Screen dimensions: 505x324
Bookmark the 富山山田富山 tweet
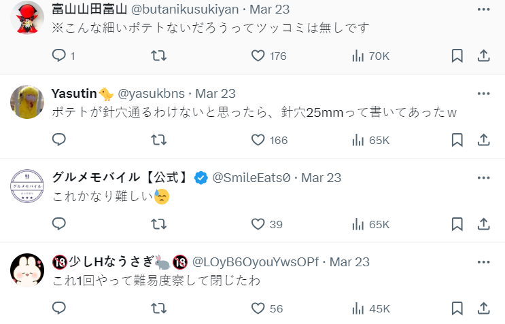pos(457,56)
